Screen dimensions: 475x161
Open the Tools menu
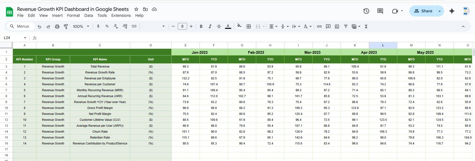coord(102,16)
